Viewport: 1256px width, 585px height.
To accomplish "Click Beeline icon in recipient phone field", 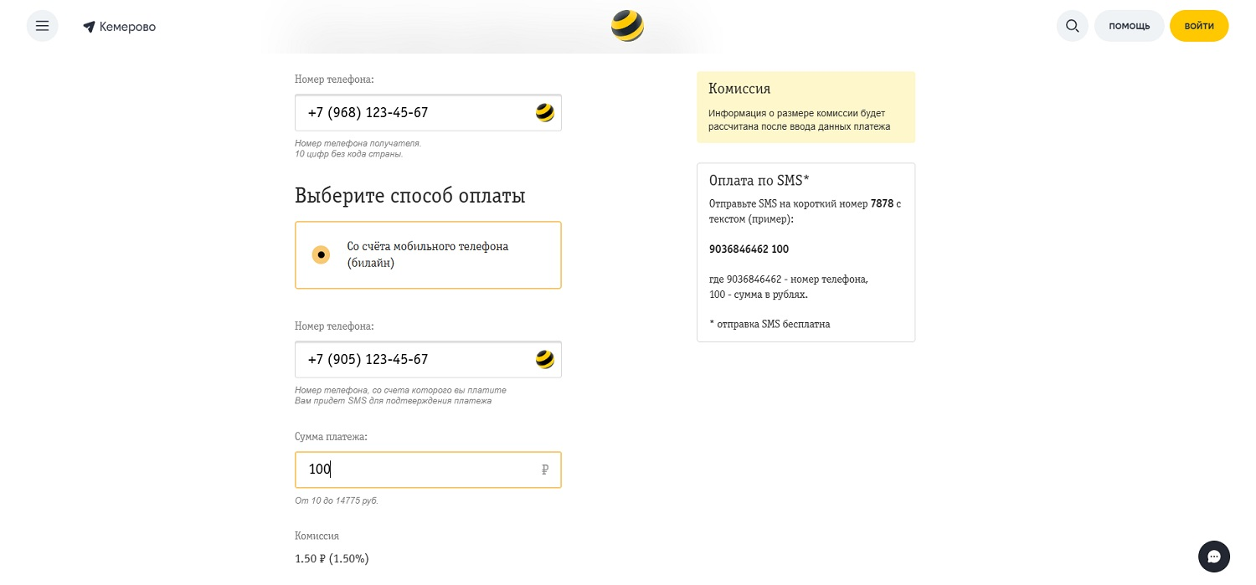I will [545, 112].
